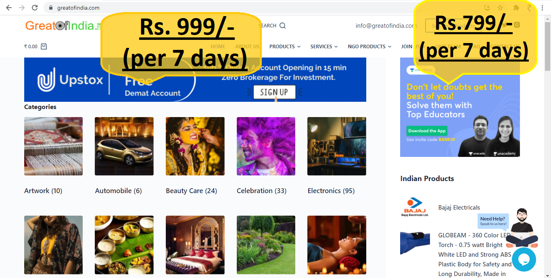Open the Electronics (95) category
551x278 pixels.
pos(331,191)
